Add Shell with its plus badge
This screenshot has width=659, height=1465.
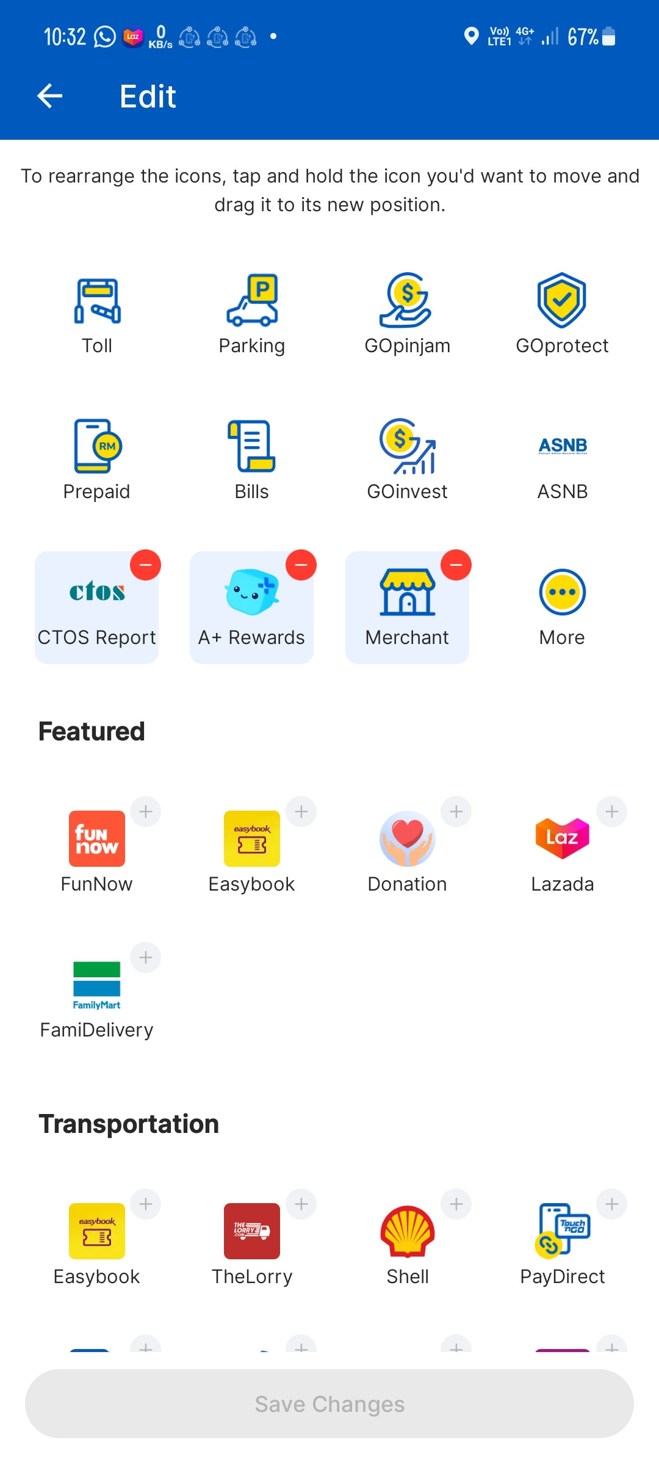pyautogui.click(x=456, y=1204)
